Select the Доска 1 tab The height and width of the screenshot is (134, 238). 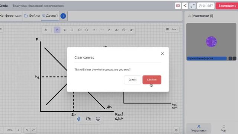[50, 16]
